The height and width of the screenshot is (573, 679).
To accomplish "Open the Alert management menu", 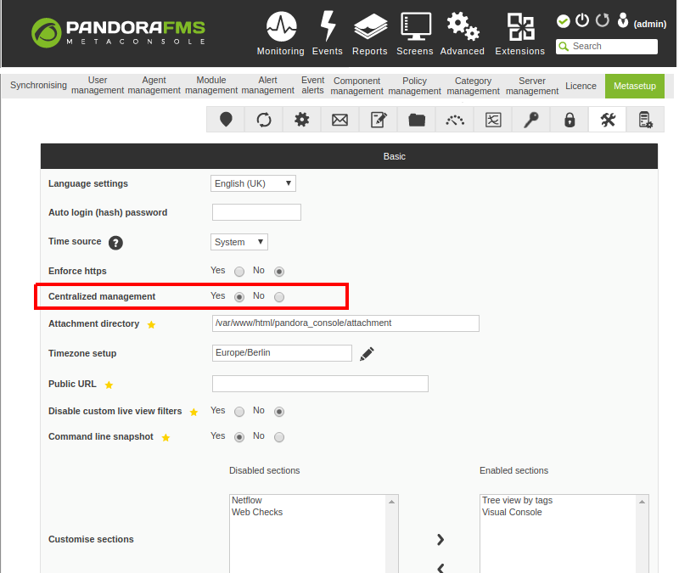I will click(x=267, y=86).
